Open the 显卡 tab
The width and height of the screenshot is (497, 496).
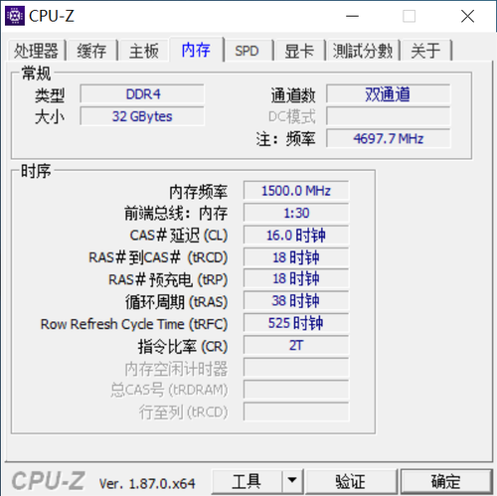[299, 51]
